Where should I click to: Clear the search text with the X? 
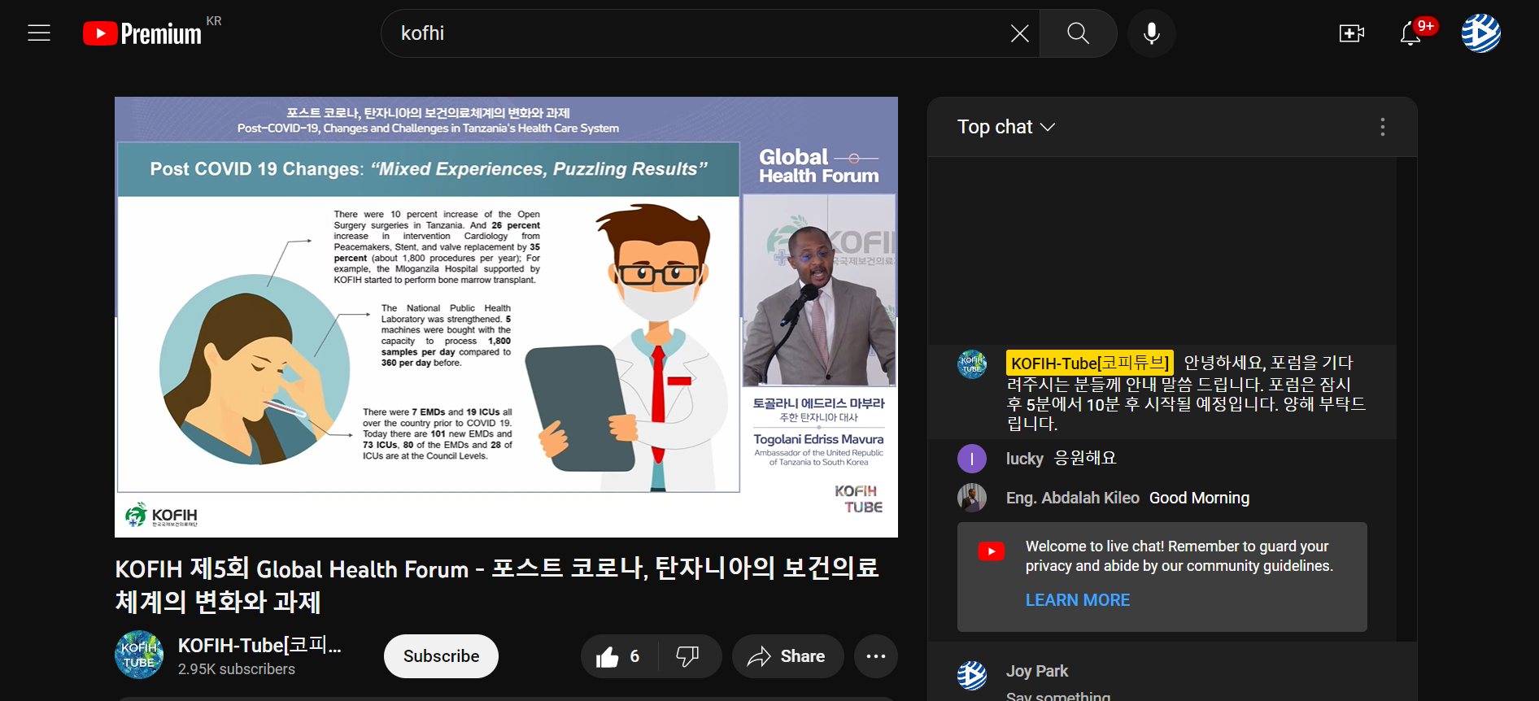click(x=1019, y=33)
